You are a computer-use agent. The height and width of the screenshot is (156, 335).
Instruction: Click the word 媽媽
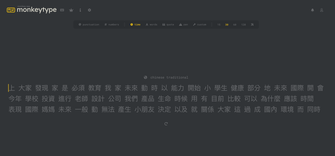[48, 109]
